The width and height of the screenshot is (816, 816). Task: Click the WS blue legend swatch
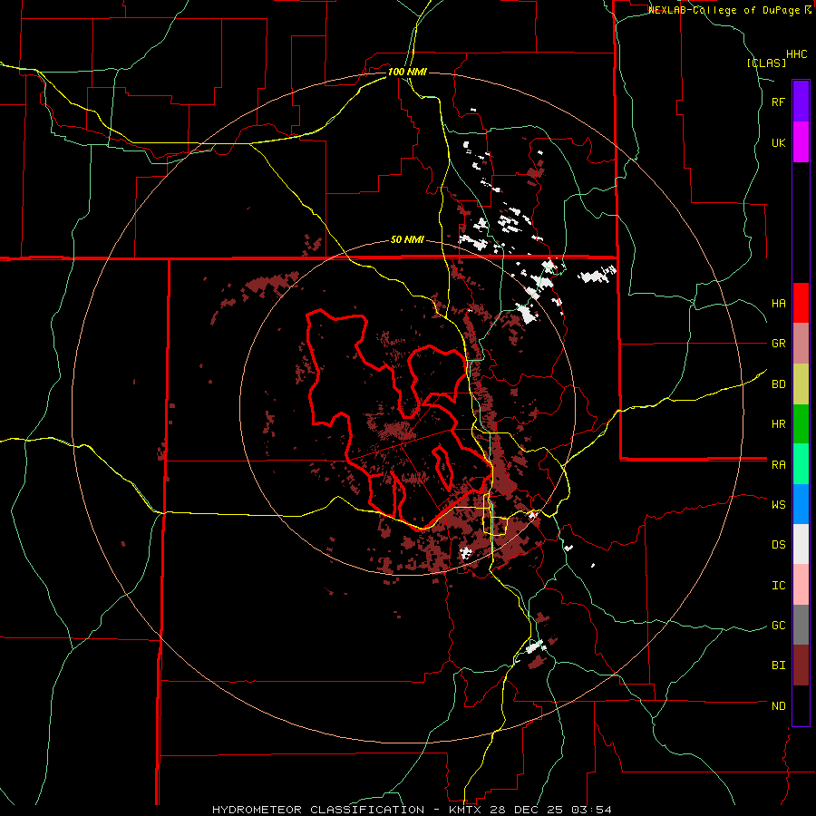801,504
